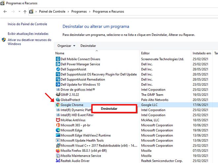Select Dell Mobile Connect Drivers entry

pyautogui.click(x=80, y=59)
